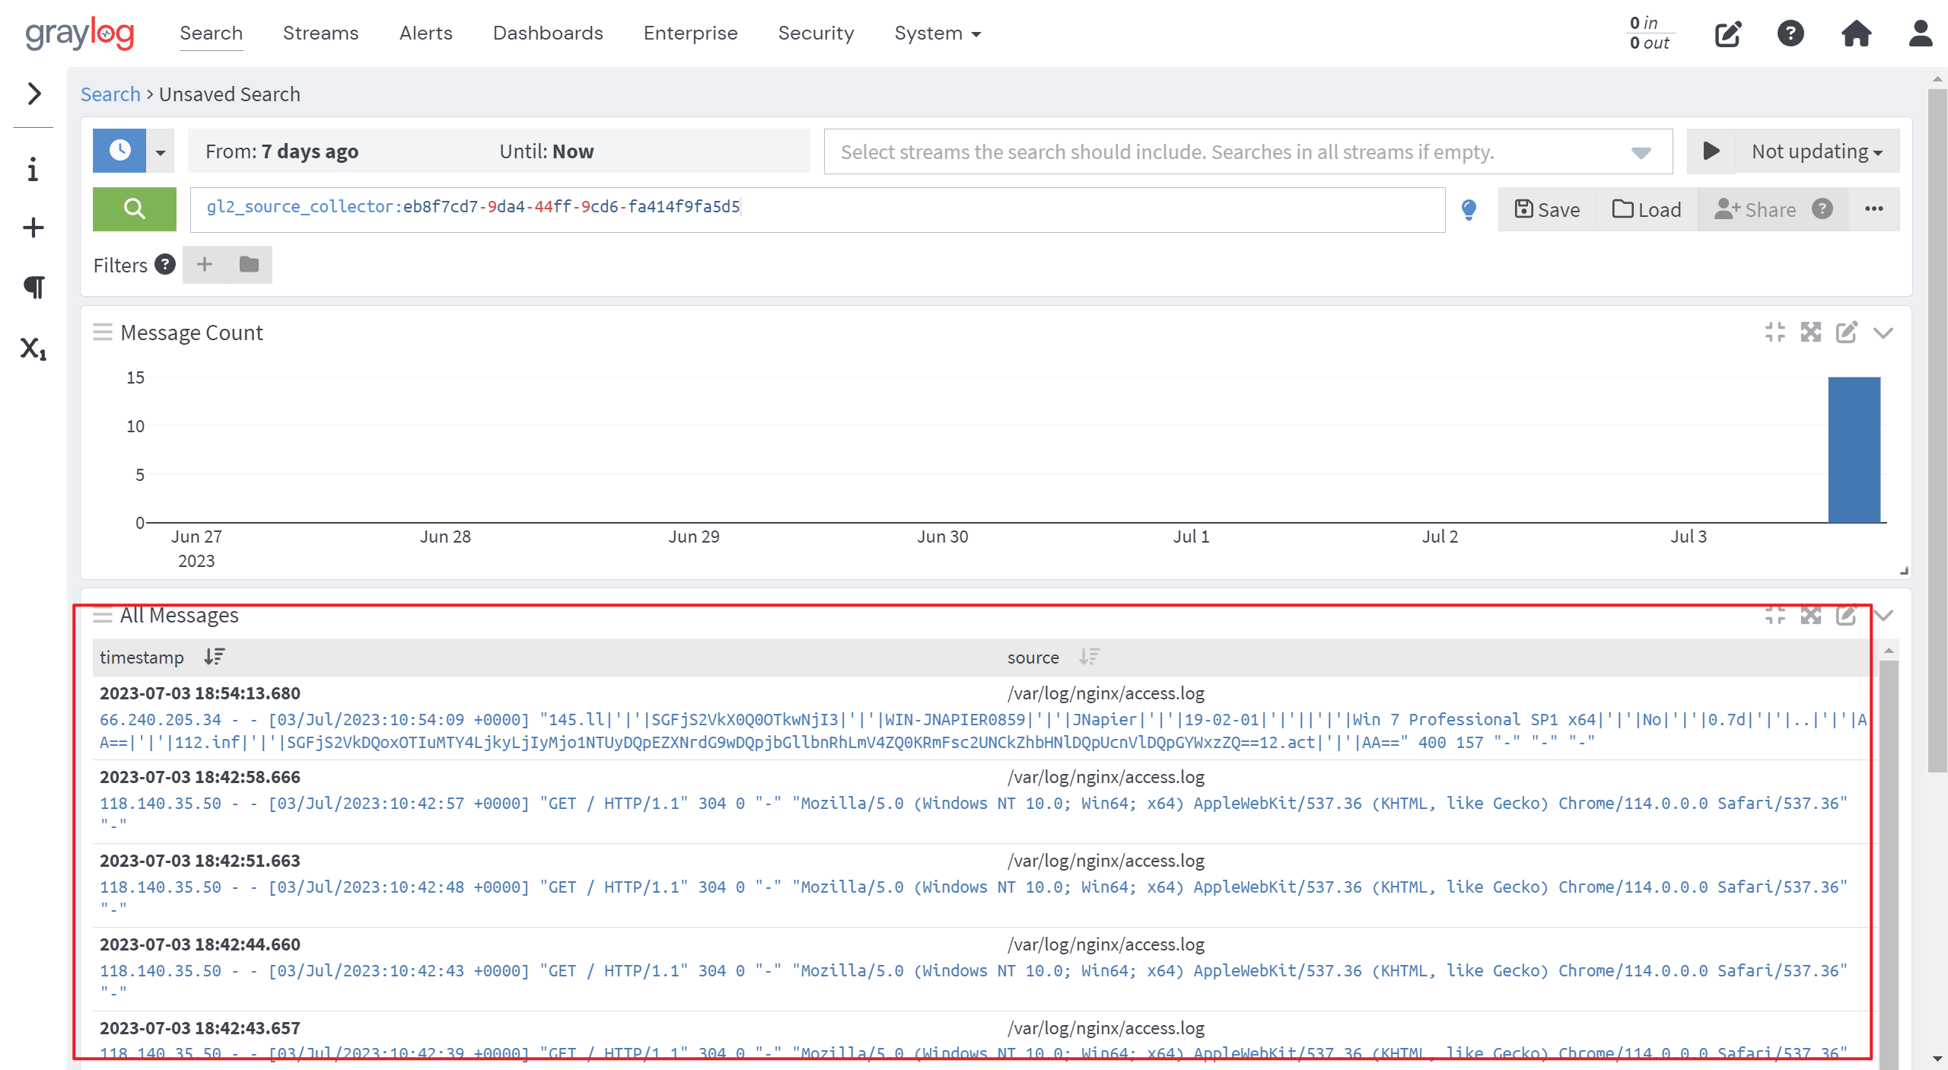Toggle timestamp column sort order
Screen dimensions: 1948x1070
click(214, 657)
